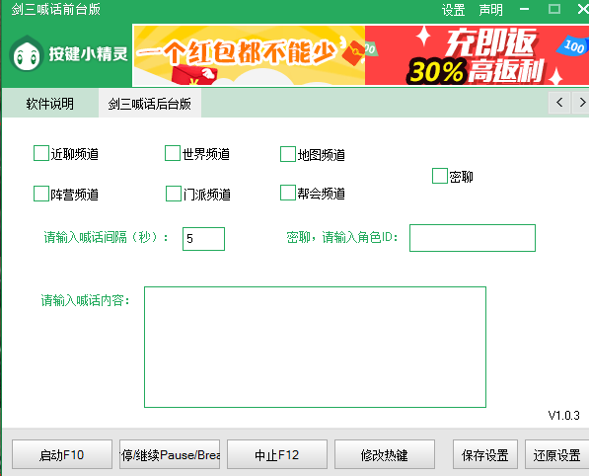Toggle the 密聊 checkbox
Viewport: 589px width, 476px height.
pos(439,176)
